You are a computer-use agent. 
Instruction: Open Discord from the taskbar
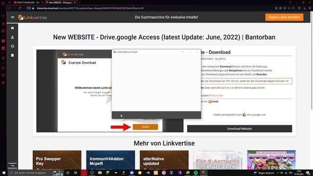click(x=132, y=173)
